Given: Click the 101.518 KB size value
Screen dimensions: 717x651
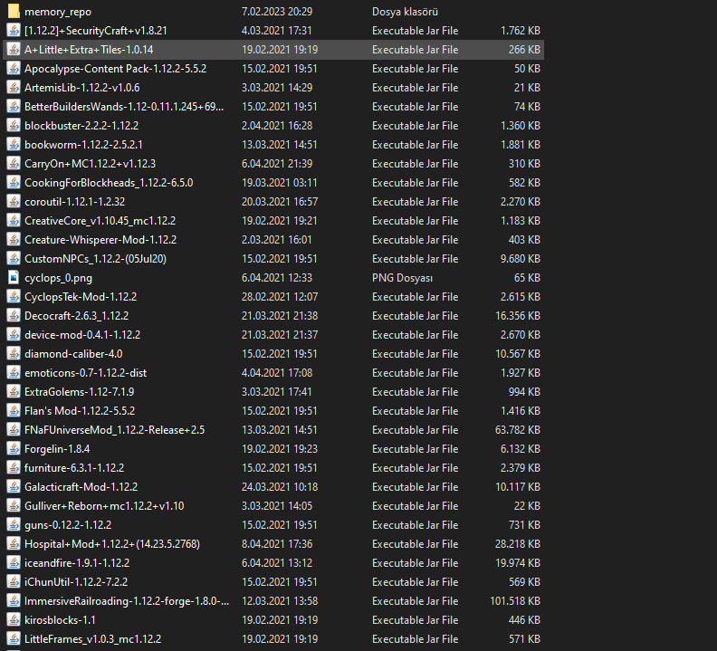Looking at the screenshot, I should tap(515, 601).
